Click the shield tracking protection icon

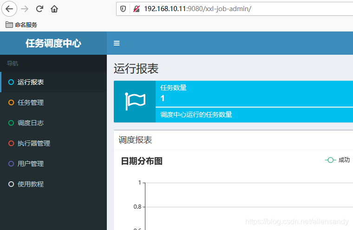coord(123,9)
